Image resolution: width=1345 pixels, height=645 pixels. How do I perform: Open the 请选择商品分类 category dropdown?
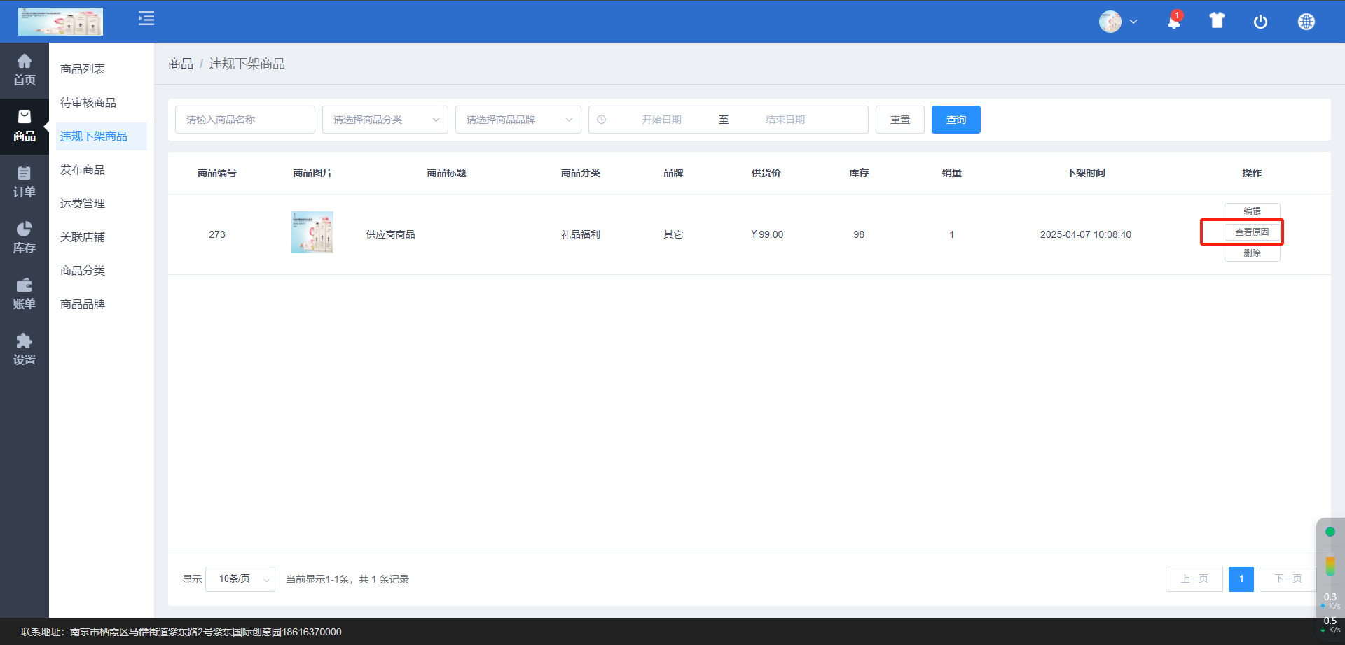pyautogui.click(x=385, y=120)
